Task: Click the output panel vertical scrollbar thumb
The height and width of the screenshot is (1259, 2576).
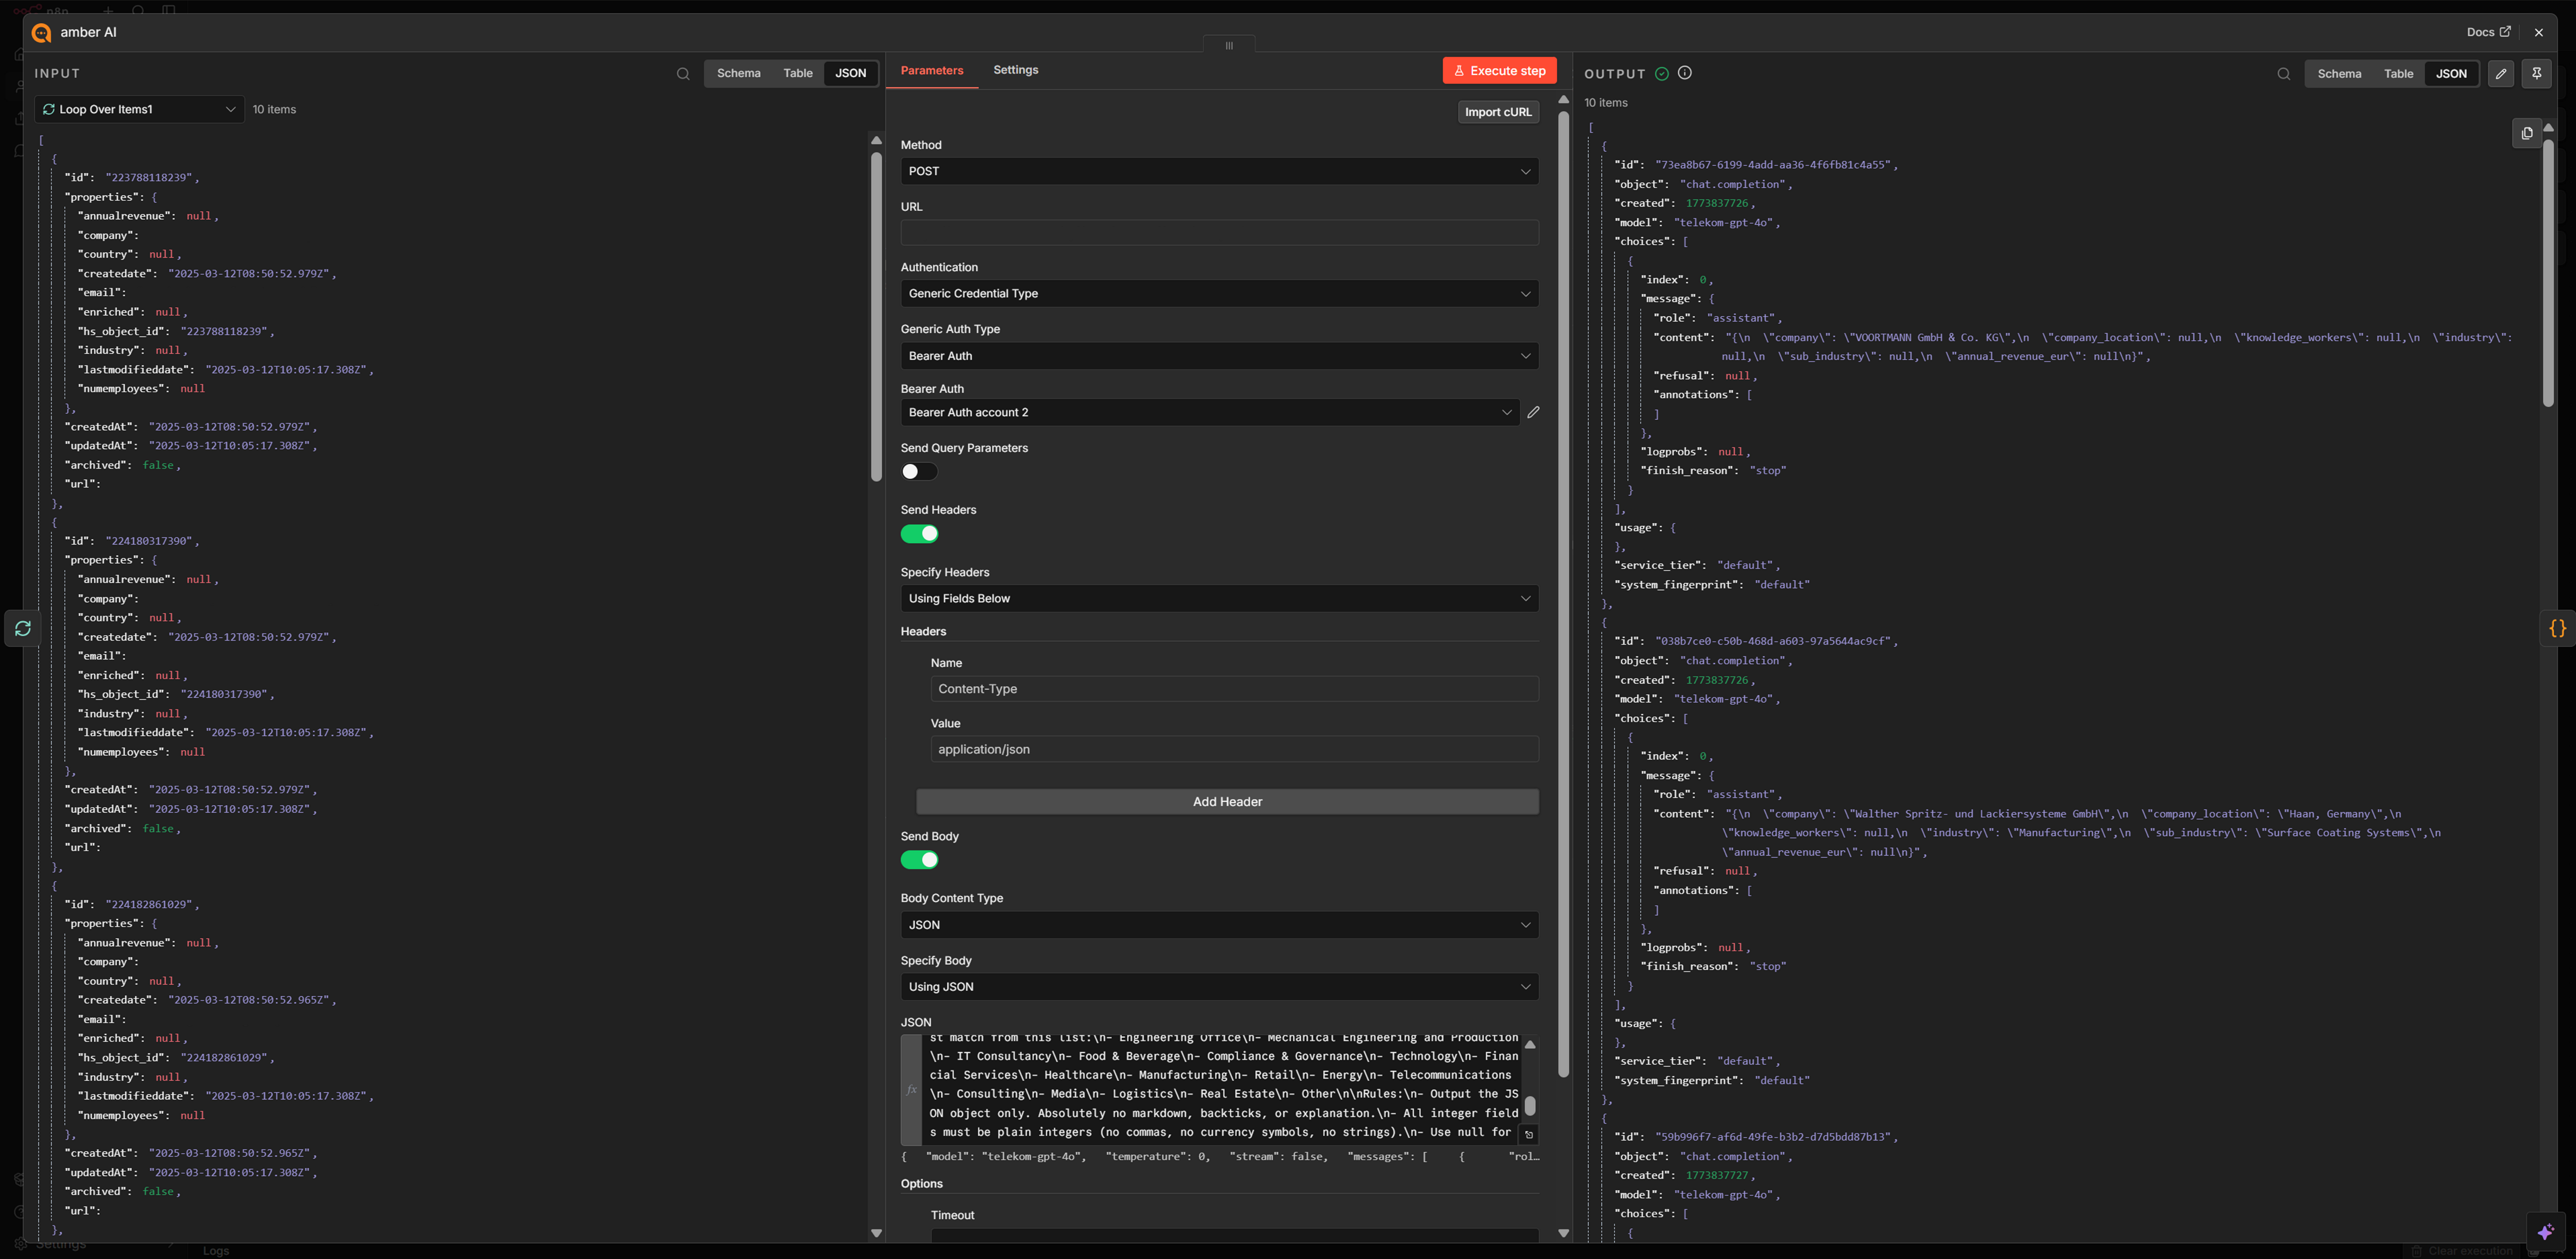Action: point(2548,273)
